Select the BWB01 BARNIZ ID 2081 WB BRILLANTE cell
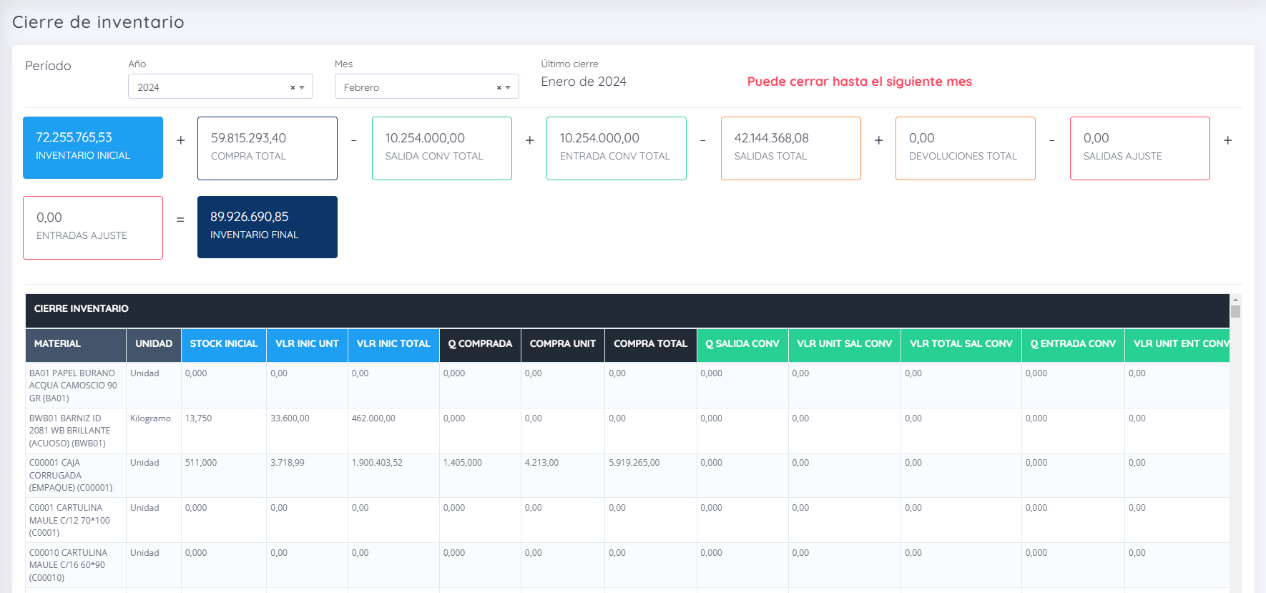Screen dimensions: 1266x593 (x=76, y=431)
